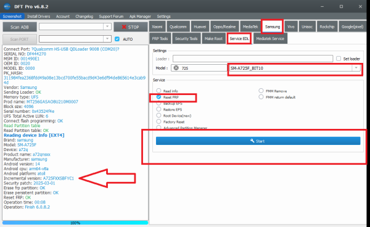Click the 'Connect Port' Qualcomm HS-USB log line
Screen dimensions: 370x227
[61, 49]
